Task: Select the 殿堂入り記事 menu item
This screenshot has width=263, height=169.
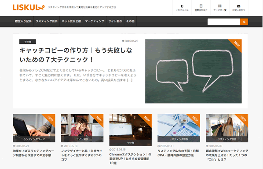Action: pos(23,21)
